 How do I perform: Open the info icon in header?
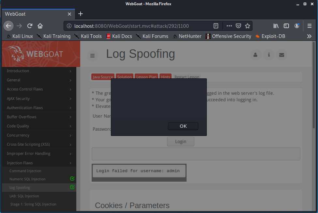click(269, 55)
